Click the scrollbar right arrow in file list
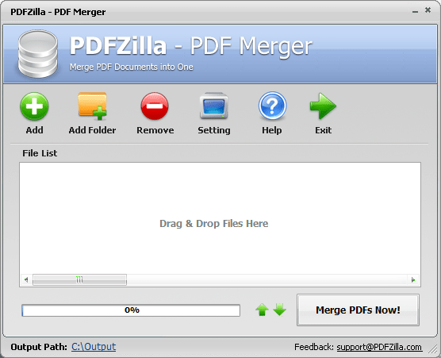Image resolution: width=441 pixels, height=358 pixels. click(x=413, y=279)
